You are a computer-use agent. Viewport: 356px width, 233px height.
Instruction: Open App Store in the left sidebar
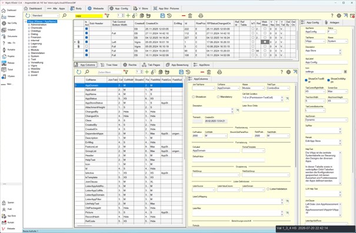tap(8, 216)
